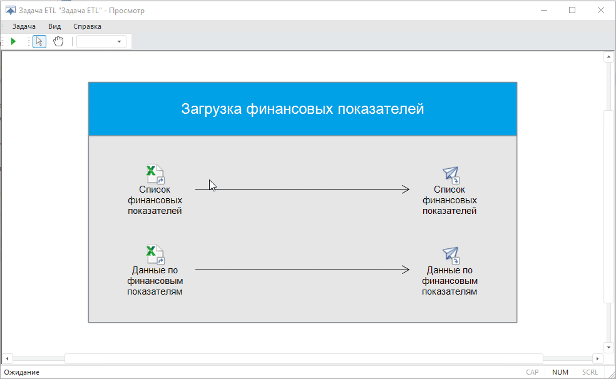This screenshot has width=616, height=379.
Task: Click NUM indicator in status bar
Action: [x=560, y=372]
